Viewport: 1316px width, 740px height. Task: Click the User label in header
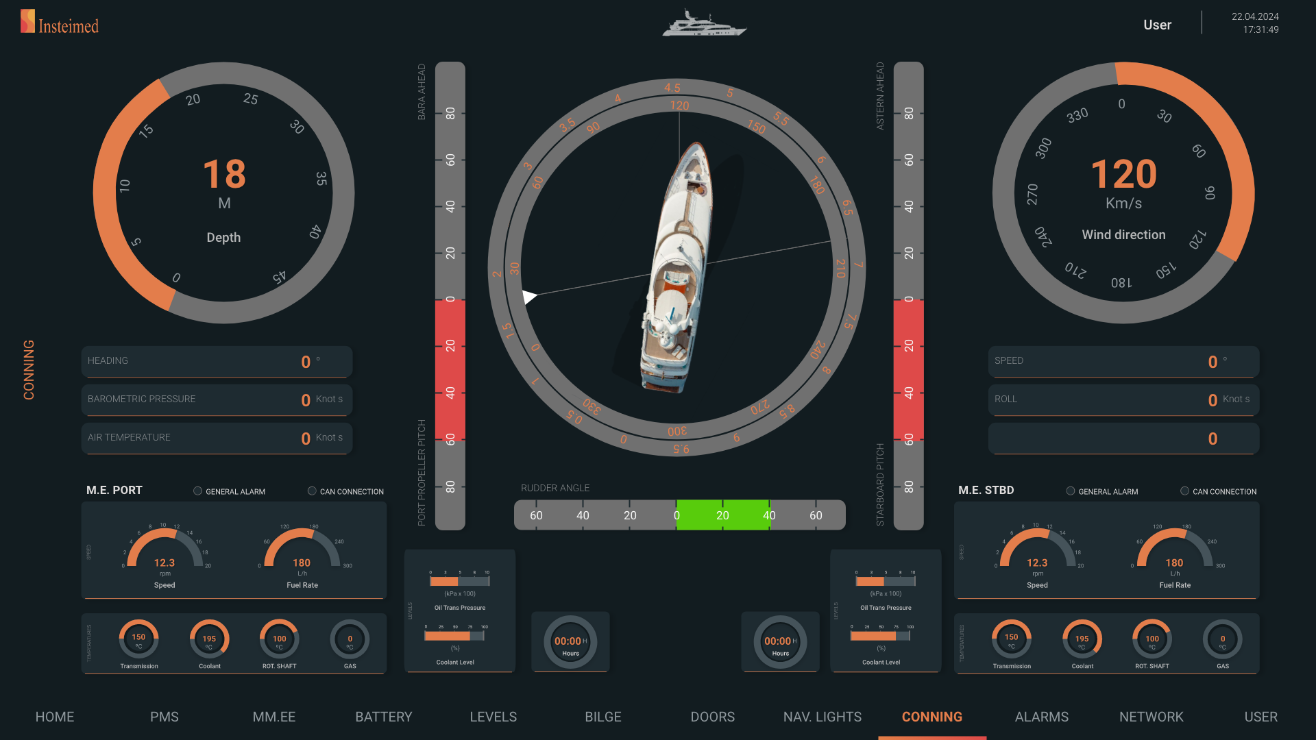(x=1157, y=25)
